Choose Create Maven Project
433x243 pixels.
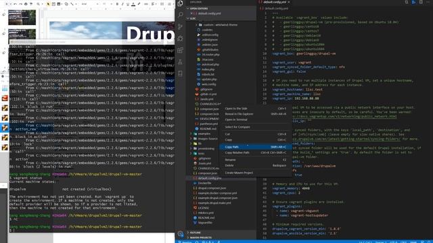[256, 173]
